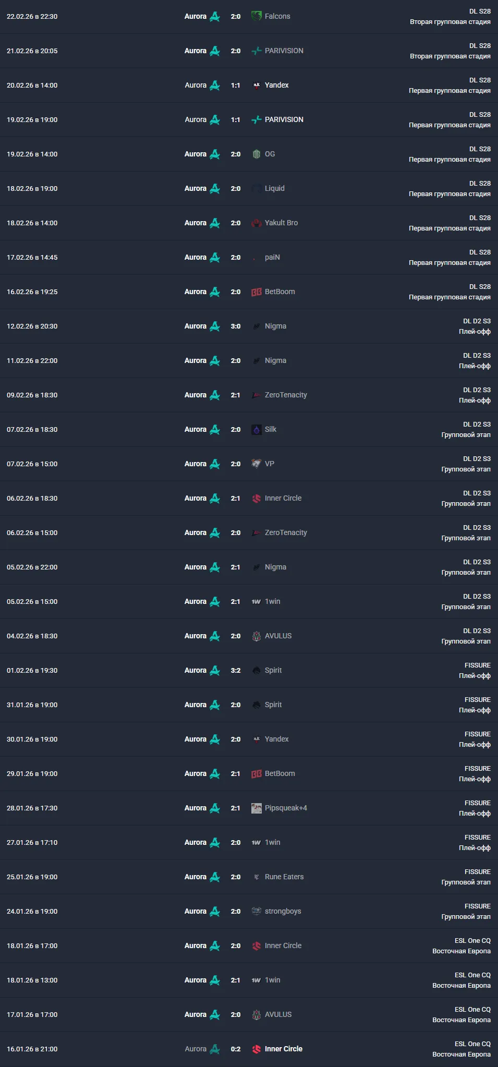Click the Silk team logo
This screenshot has width=498, height=1067.
point(256,429)
